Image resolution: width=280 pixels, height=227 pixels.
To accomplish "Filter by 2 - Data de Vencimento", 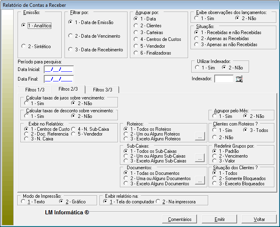I will tap(71, 36).
